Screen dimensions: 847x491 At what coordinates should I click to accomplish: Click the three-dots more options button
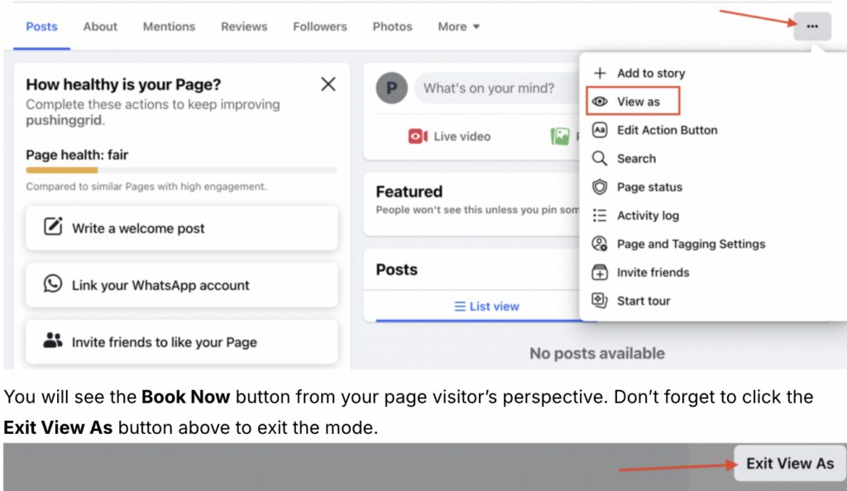point(811,26)
